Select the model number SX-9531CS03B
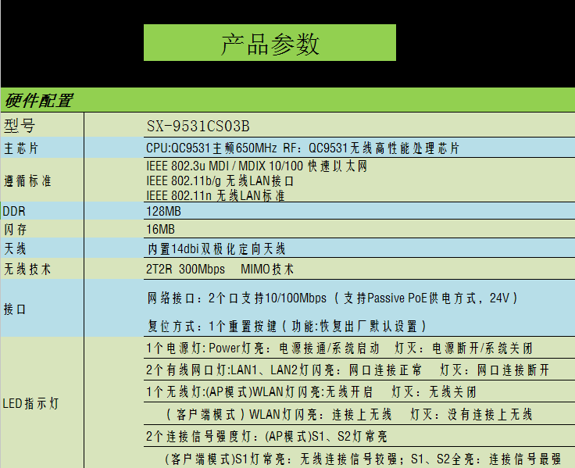Image resolution: width=575 pixels, height=468 pixels. tap(198, 127)
